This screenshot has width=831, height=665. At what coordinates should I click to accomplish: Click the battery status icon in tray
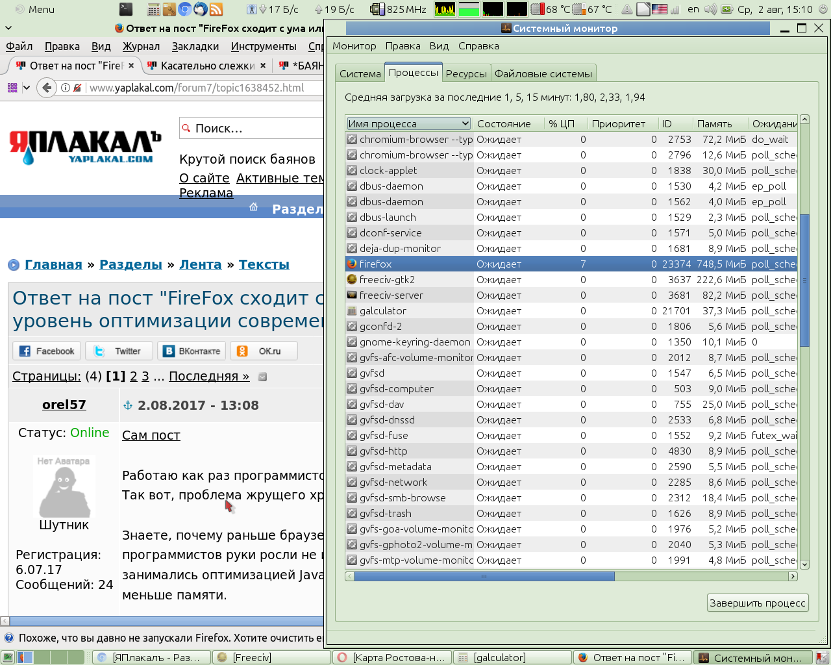[x=727, y=9]
